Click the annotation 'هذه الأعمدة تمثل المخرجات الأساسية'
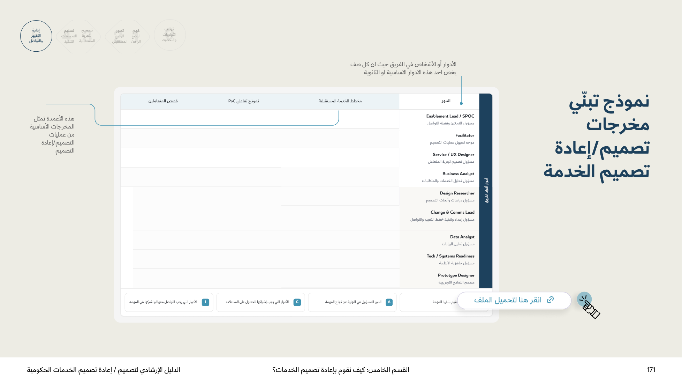The image size is (682, 384). (x=52, y=134)
